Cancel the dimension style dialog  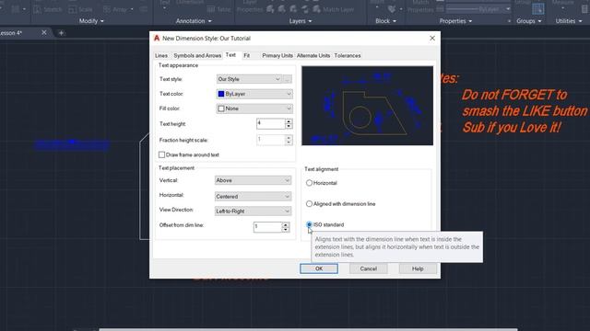click(368, 268)
